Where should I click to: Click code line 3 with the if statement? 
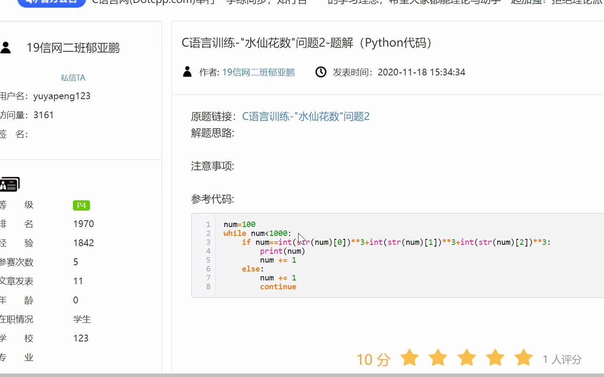[x=396, y=242]
